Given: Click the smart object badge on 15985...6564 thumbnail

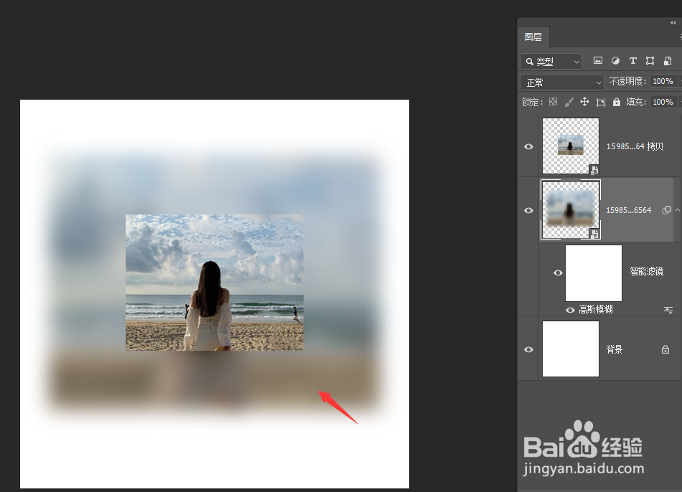Looking at the screenshot, I should click(x=594, y=235).
